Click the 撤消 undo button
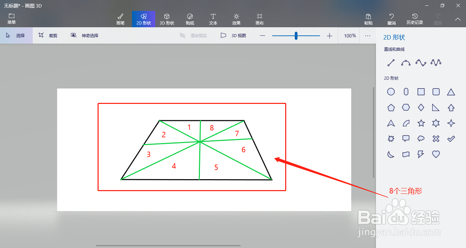The height and width of the screenshot is (248, 466). [x=392, y=19]
